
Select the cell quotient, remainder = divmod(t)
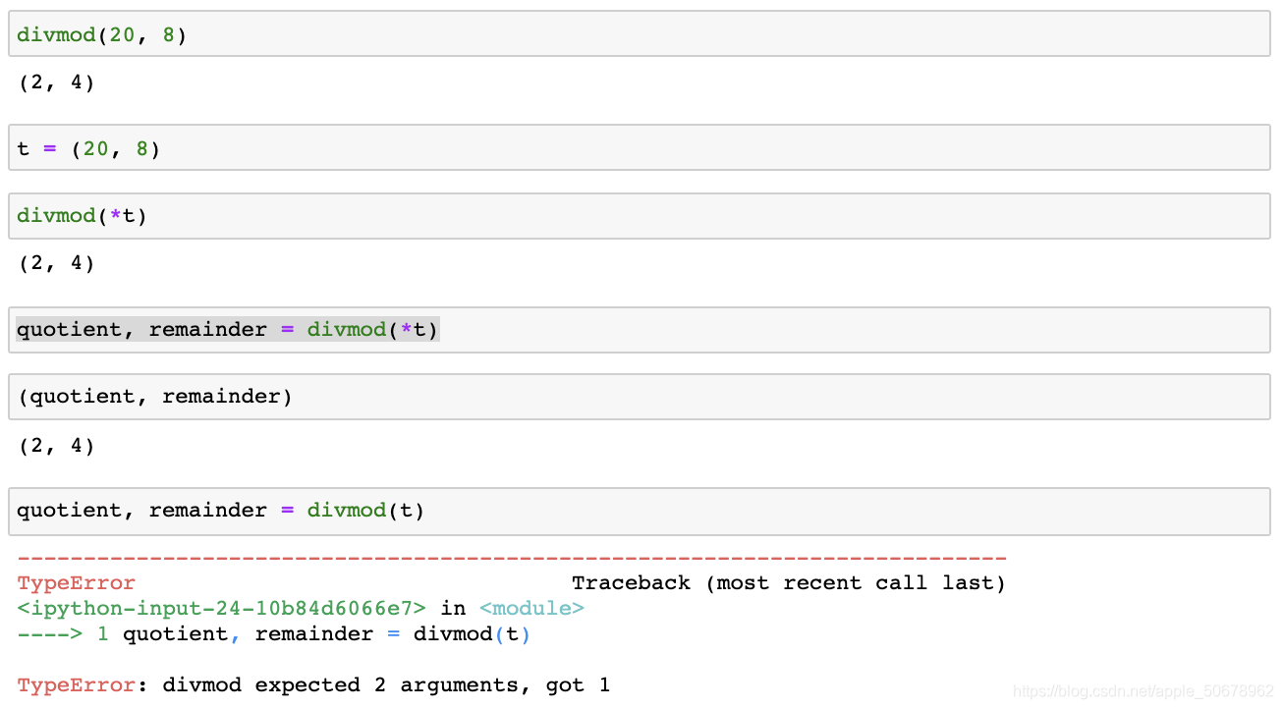[640, 511]
